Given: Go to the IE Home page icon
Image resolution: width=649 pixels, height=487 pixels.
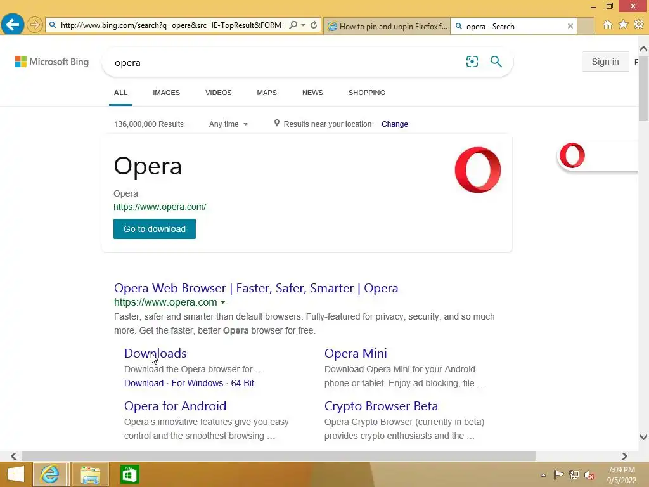Looking at the screenshot, I should [x=608, y=25].
